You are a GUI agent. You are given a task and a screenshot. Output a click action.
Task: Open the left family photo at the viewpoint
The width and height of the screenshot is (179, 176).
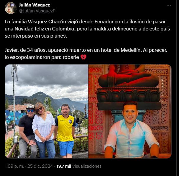tap(46, 112)
